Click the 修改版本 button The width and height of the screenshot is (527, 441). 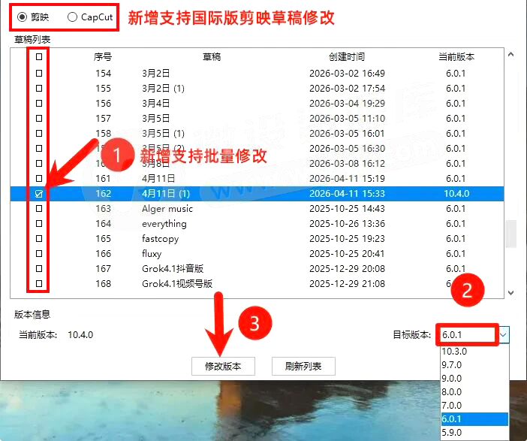(x=223, y=366)
